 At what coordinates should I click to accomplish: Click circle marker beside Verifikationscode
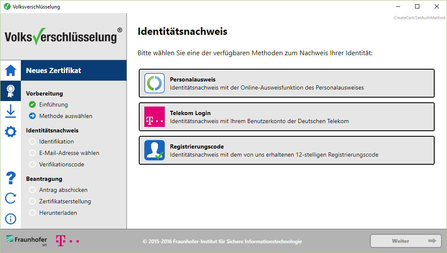32,164
